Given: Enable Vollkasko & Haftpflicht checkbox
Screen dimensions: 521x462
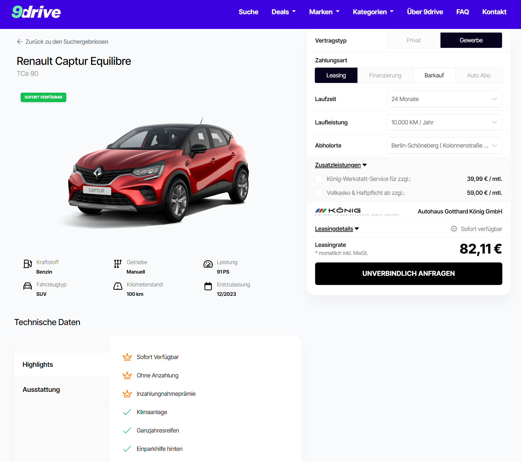Looking at the screenshot, I should (319, 193).
